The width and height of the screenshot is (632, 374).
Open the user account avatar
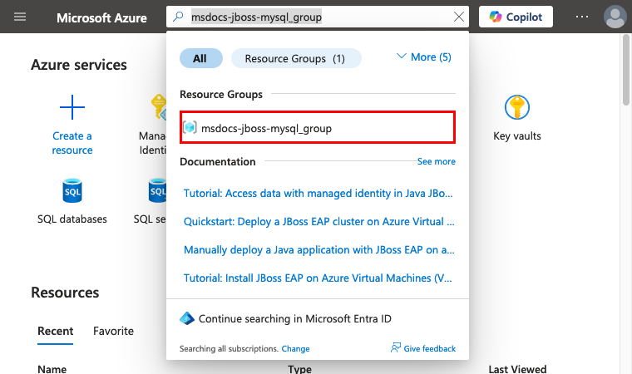pyautogui.click(x=615, y=17)
